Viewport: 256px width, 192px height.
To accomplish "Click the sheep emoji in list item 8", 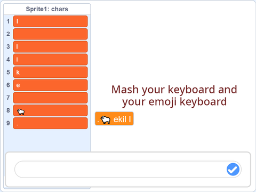I will click(x=21, y=111).
